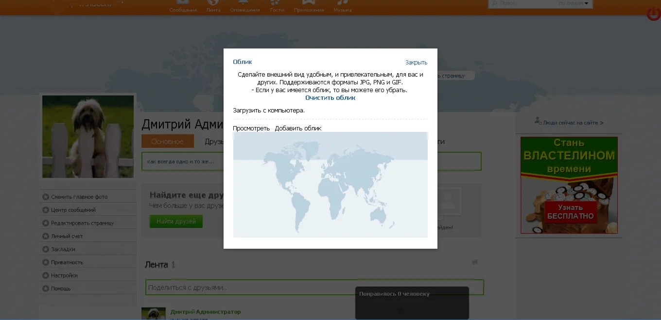Open the Помощь sidebar link

click(61, 288)
